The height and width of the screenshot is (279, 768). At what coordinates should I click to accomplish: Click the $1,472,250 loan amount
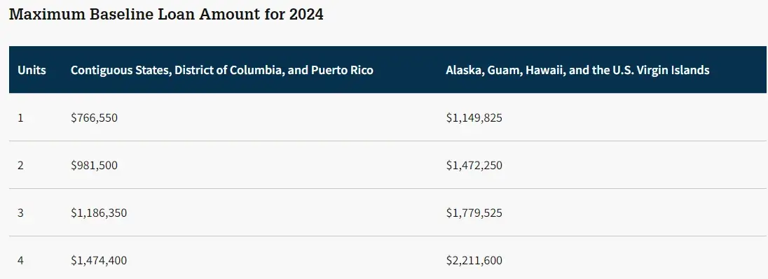474,166
